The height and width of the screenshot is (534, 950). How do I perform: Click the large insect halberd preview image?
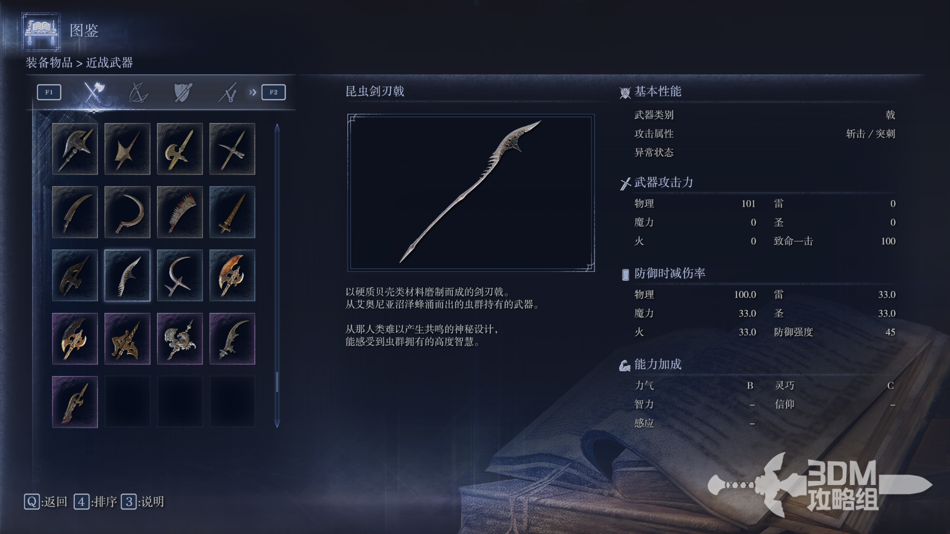pyautogui.click(x=471, y=193)
